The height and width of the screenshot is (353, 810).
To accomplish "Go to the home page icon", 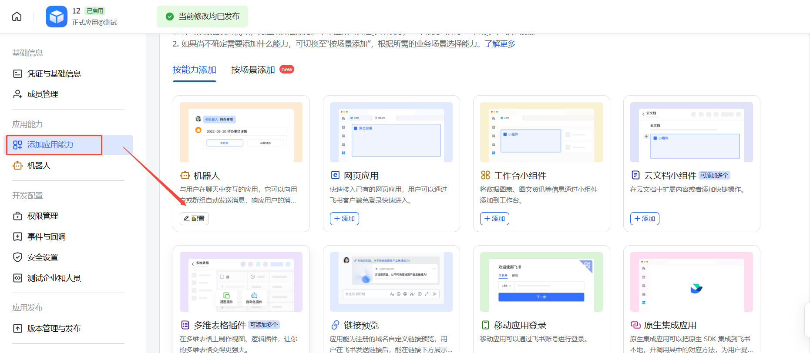I will point(17,17).
